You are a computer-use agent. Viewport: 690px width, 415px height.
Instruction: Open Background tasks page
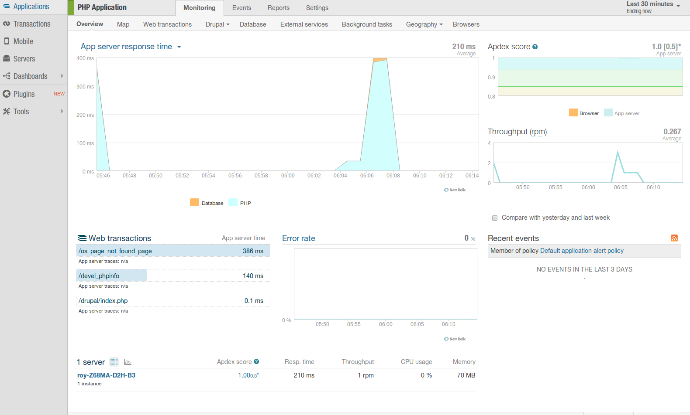367,24
